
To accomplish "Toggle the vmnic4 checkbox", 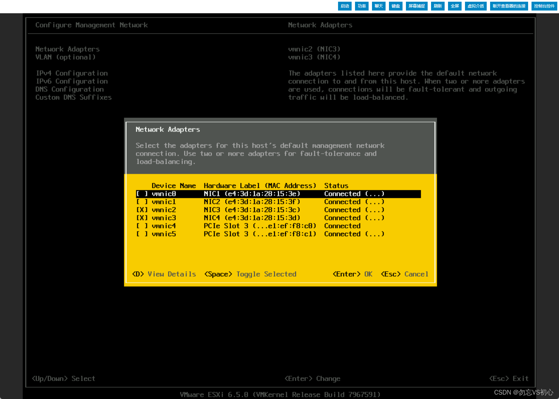I will [x=142, y=226].
